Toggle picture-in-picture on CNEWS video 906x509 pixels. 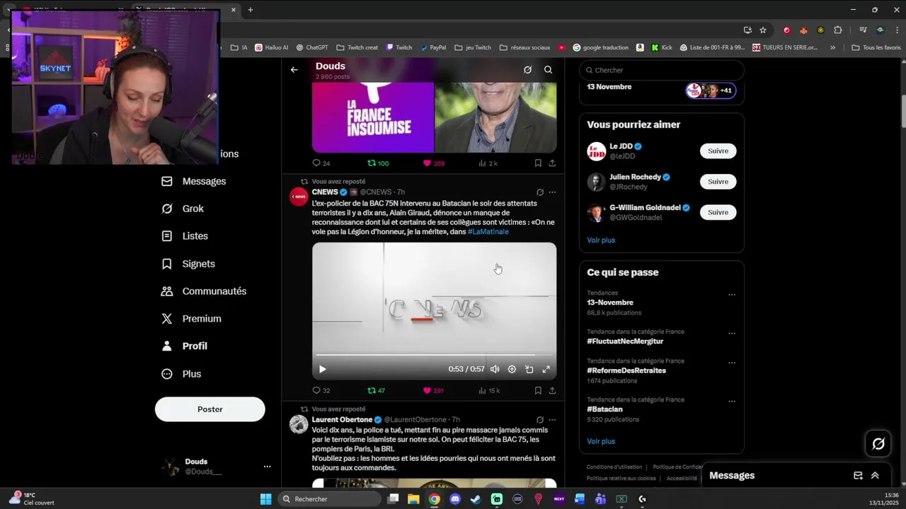[529, 369]
